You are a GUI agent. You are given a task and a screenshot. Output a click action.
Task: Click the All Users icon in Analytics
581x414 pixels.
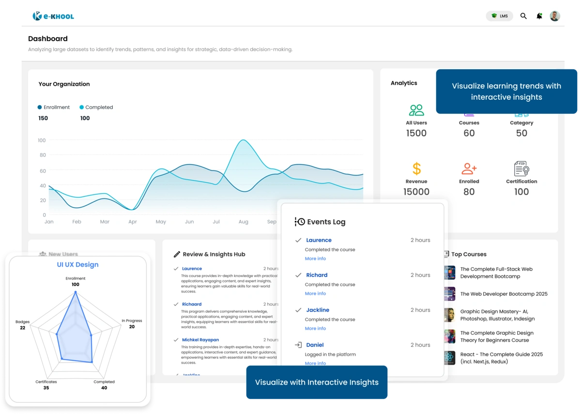click(x=416, y=110)
